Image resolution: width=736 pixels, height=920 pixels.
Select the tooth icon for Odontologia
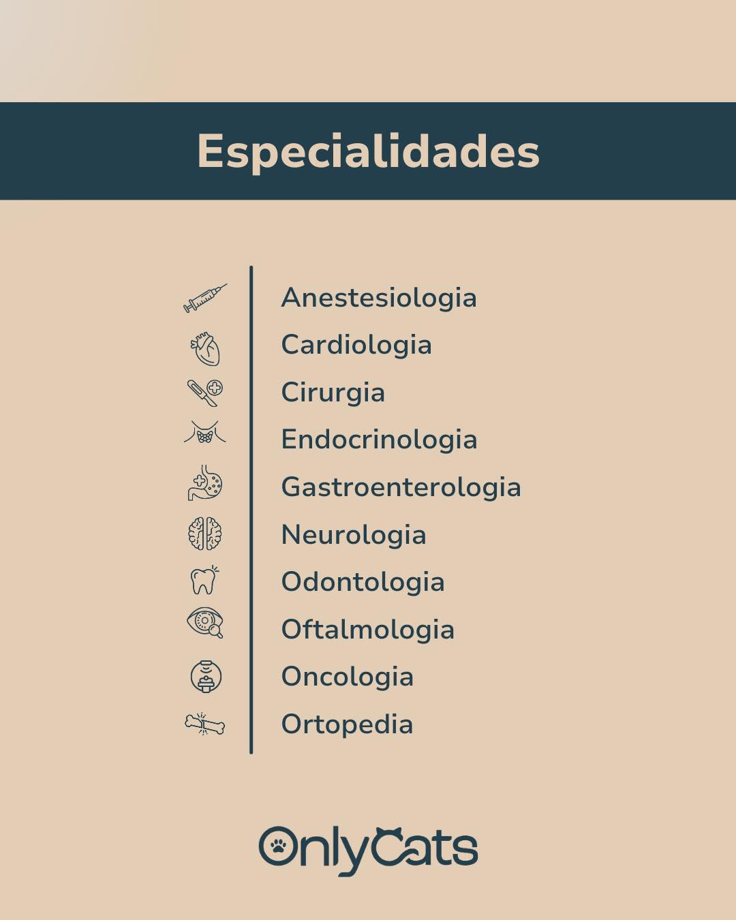click(204, 581)
